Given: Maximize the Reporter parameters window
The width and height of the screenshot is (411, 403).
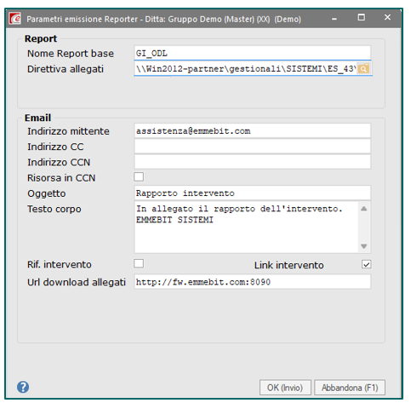Looking at the screenshot, I should pyautogui.click(x=362, y=18).
